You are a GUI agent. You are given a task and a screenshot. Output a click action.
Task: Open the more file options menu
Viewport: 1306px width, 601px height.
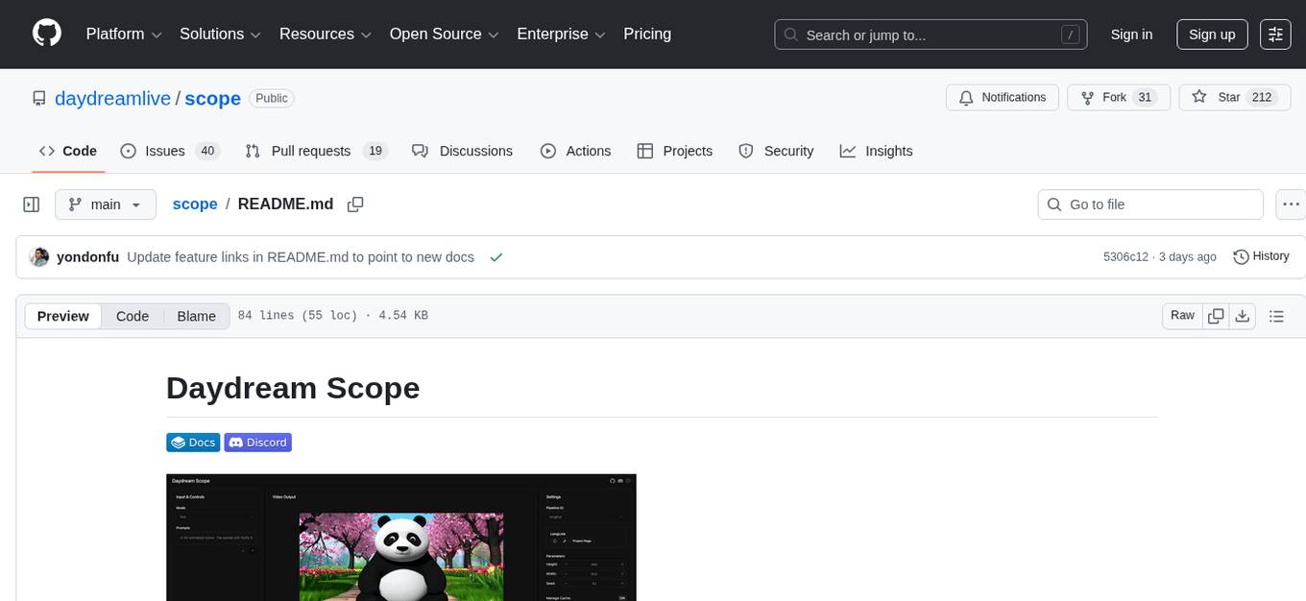tap(1291, 204)
